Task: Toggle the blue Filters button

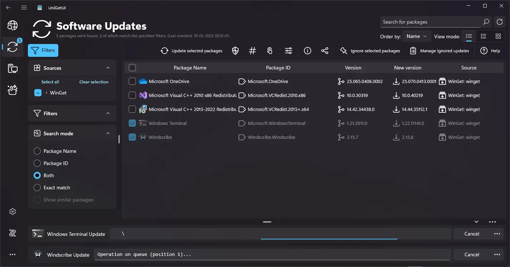Action: click(43, 50)
